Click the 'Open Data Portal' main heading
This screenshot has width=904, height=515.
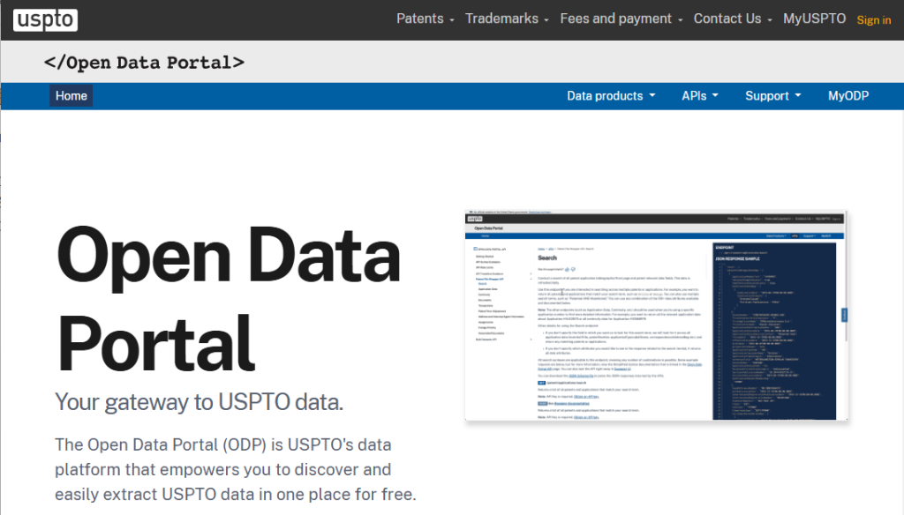[229, 298]
